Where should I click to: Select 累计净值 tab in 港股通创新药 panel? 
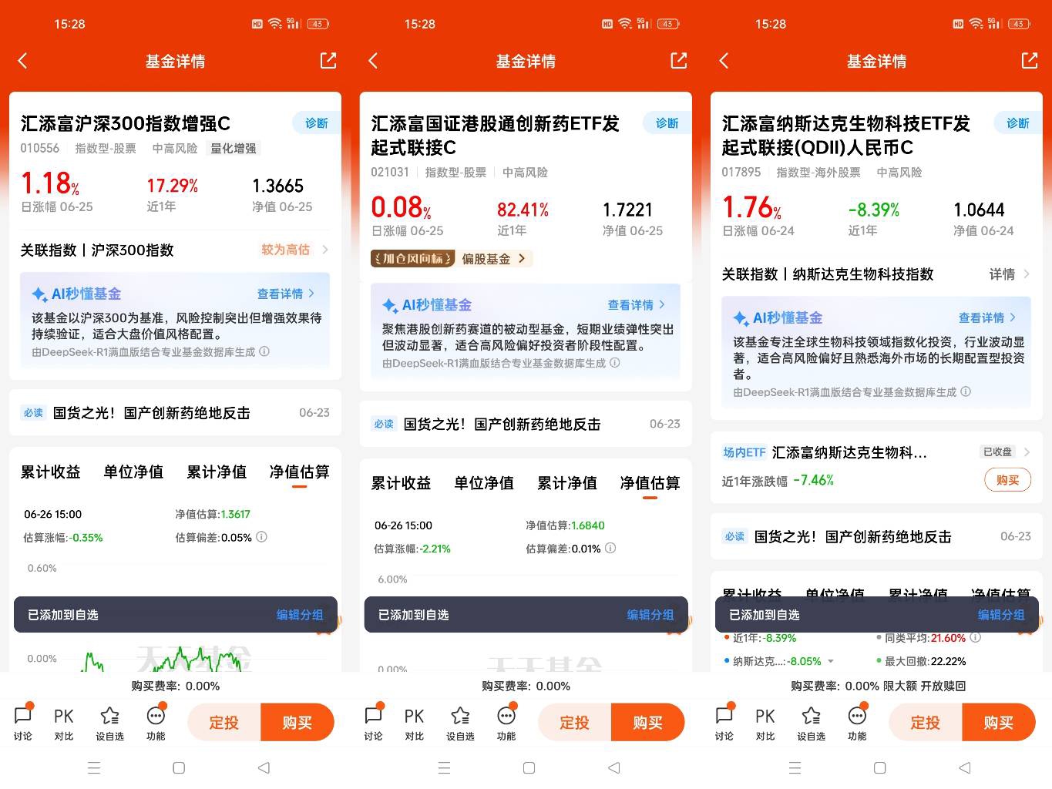coord(567,483)
